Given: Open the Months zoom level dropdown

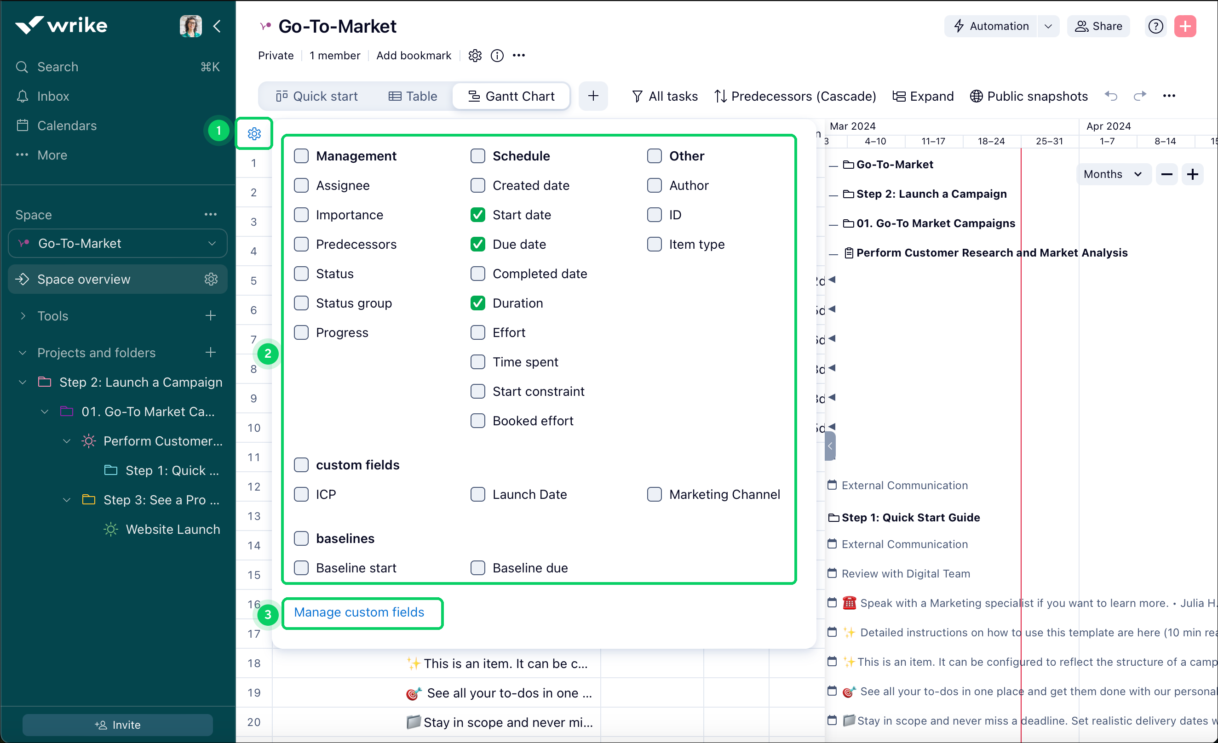Looking at the screenshot, I should coord(1113,174).
